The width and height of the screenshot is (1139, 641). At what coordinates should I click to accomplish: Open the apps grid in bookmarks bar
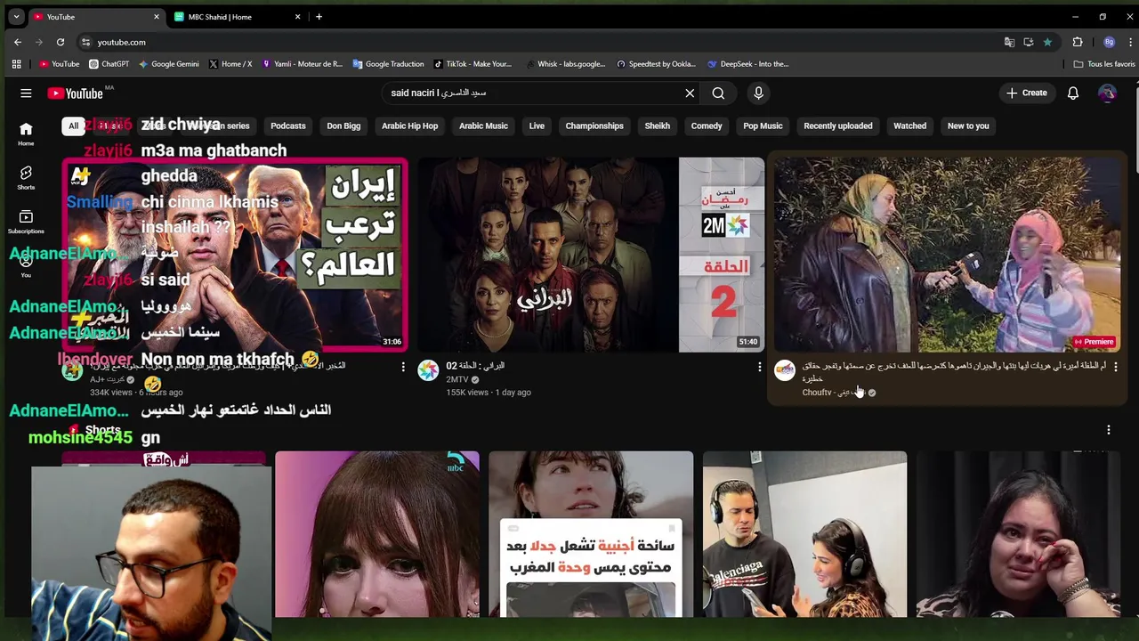[x=16, y=64]
